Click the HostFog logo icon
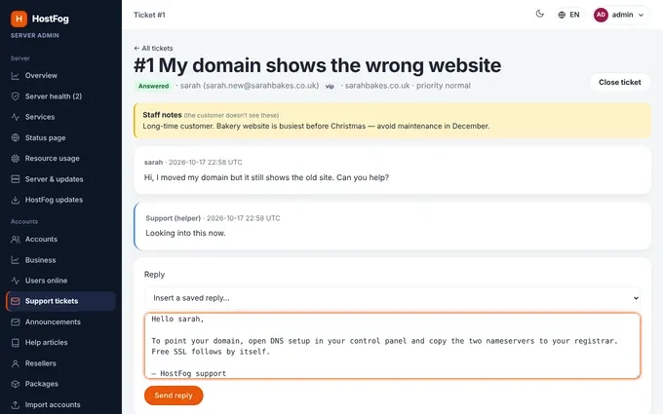This screenshot has width=663, height=414. (19, 19)
